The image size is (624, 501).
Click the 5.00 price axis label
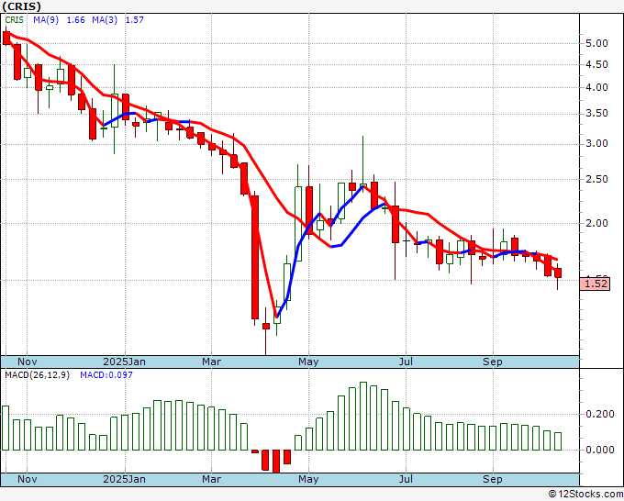click(597, 43)
